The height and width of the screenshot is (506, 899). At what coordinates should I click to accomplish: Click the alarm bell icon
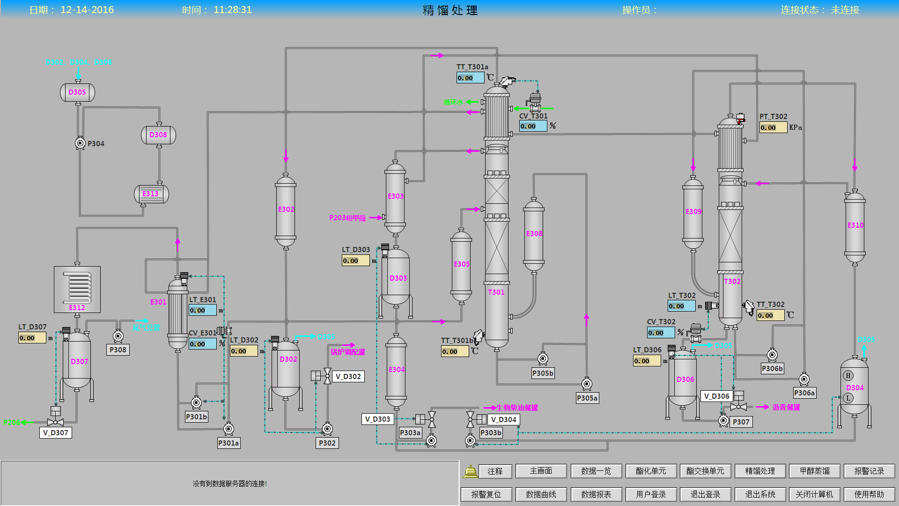coord(470,471)
